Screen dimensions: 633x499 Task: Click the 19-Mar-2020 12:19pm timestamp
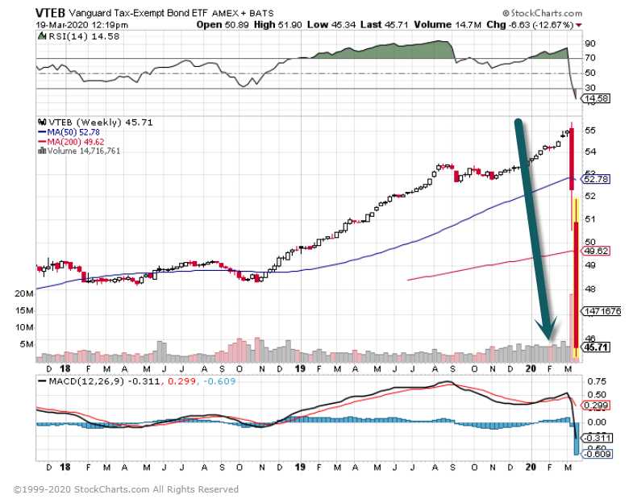click(x=82, y=25)
